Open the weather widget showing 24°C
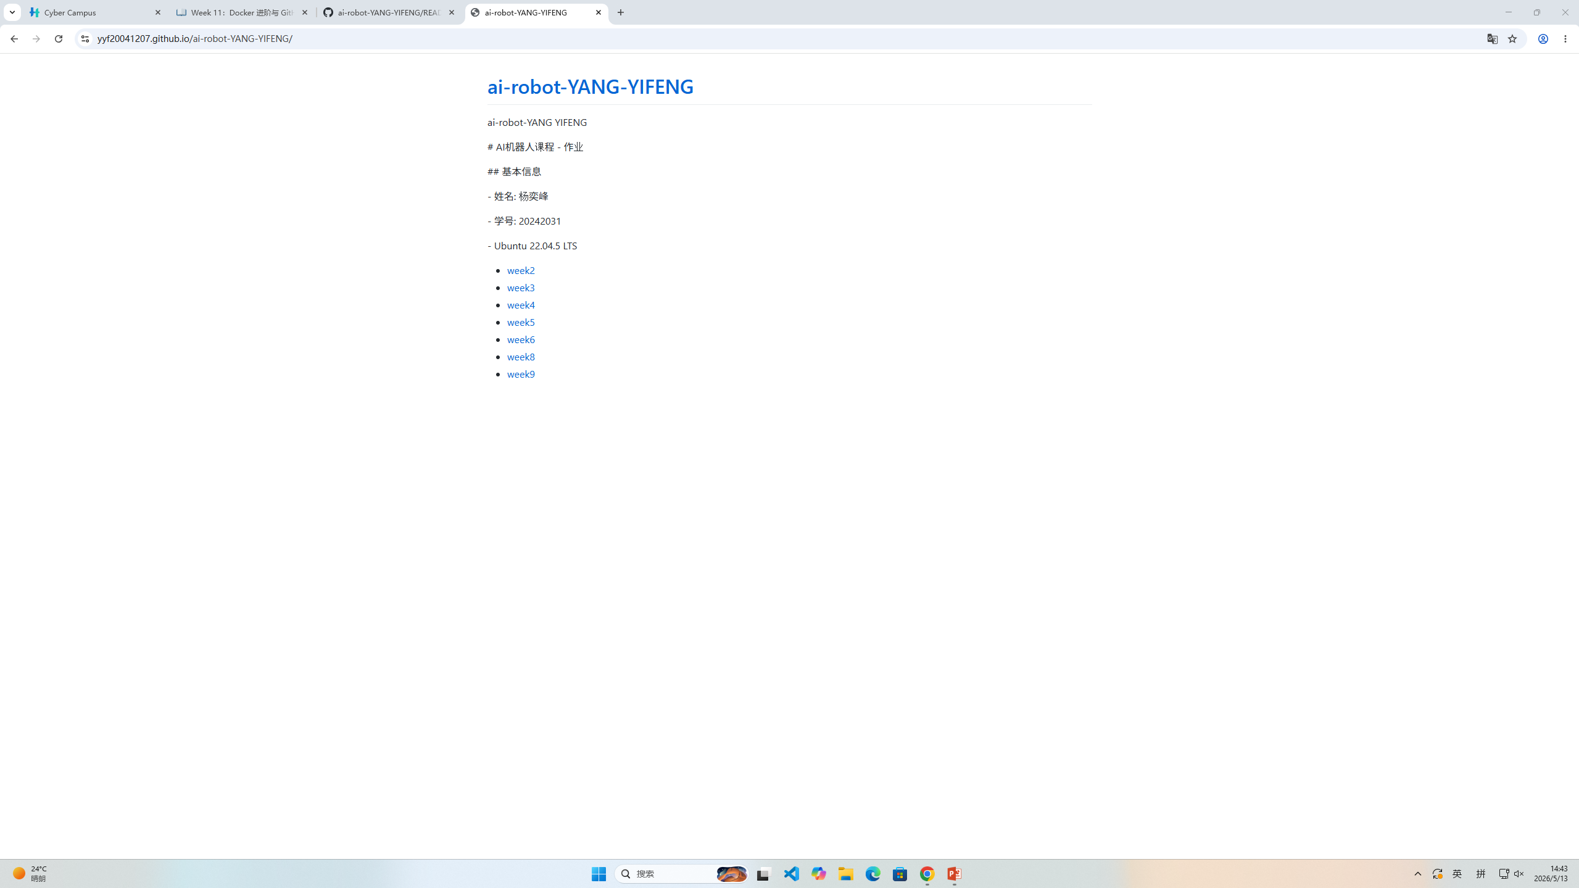This screenshot has width=1579, height=888. (x=31, y=874)
